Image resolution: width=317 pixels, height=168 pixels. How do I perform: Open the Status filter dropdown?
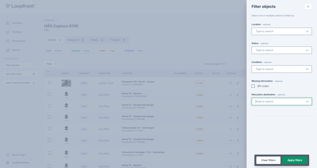282,50
